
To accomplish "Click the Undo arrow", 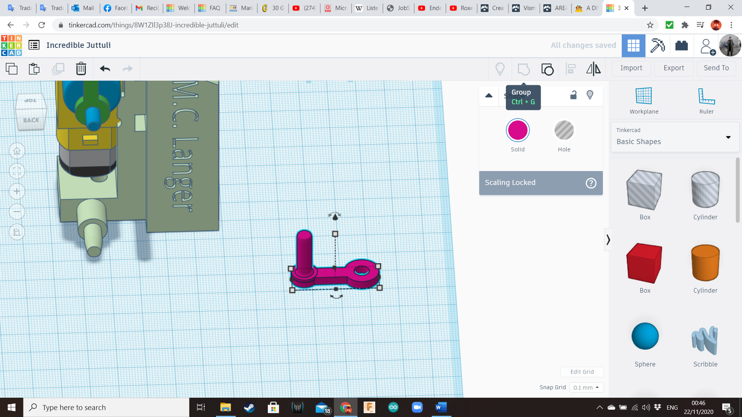I will click(105, 69).
